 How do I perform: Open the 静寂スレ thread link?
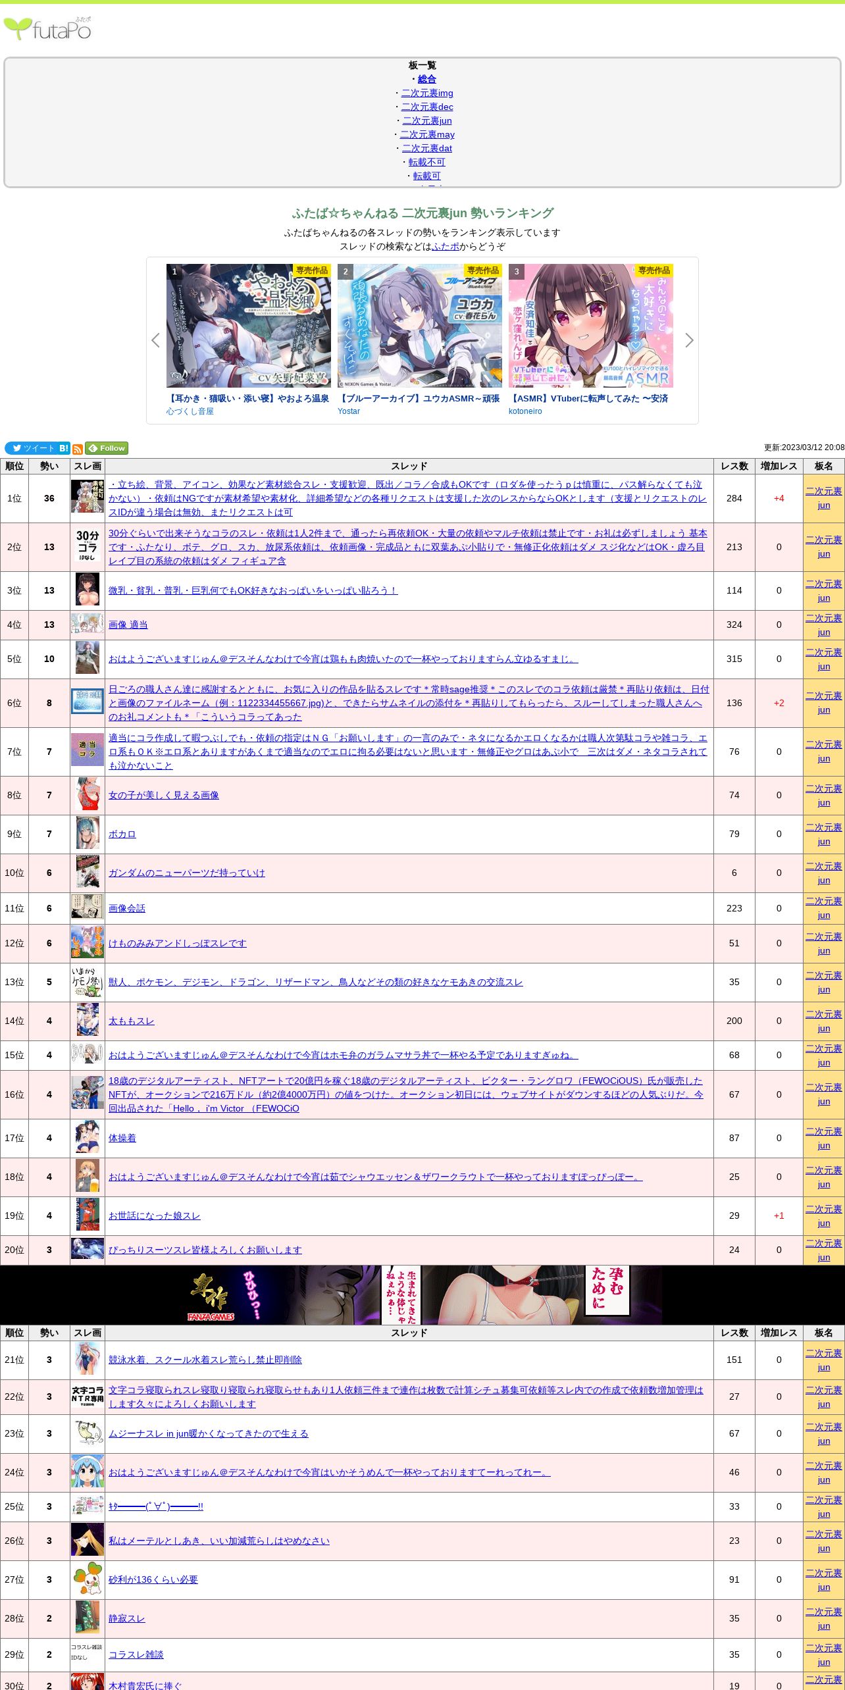[x=127, y=1618]
